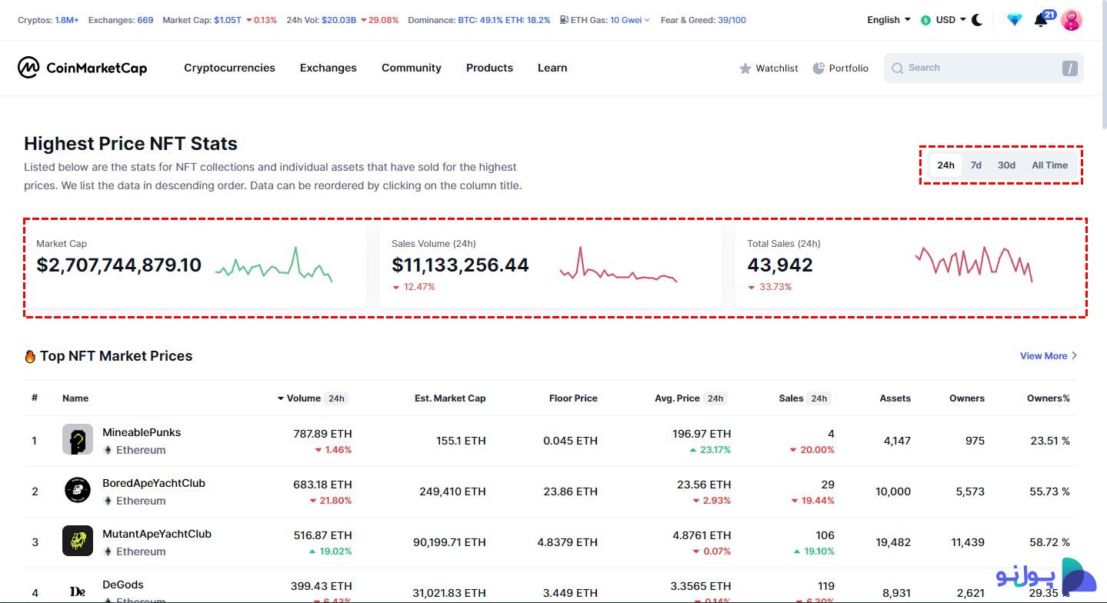This screenshot has height=603, width=1107.
Task: Open MineablePunks collection thumbnail
Action: pyautogui.click(x=78, y=440)
